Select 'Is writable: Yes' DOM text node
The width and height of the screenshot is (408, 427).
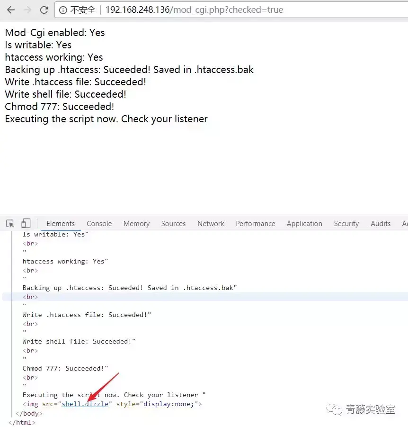[55, 234]
